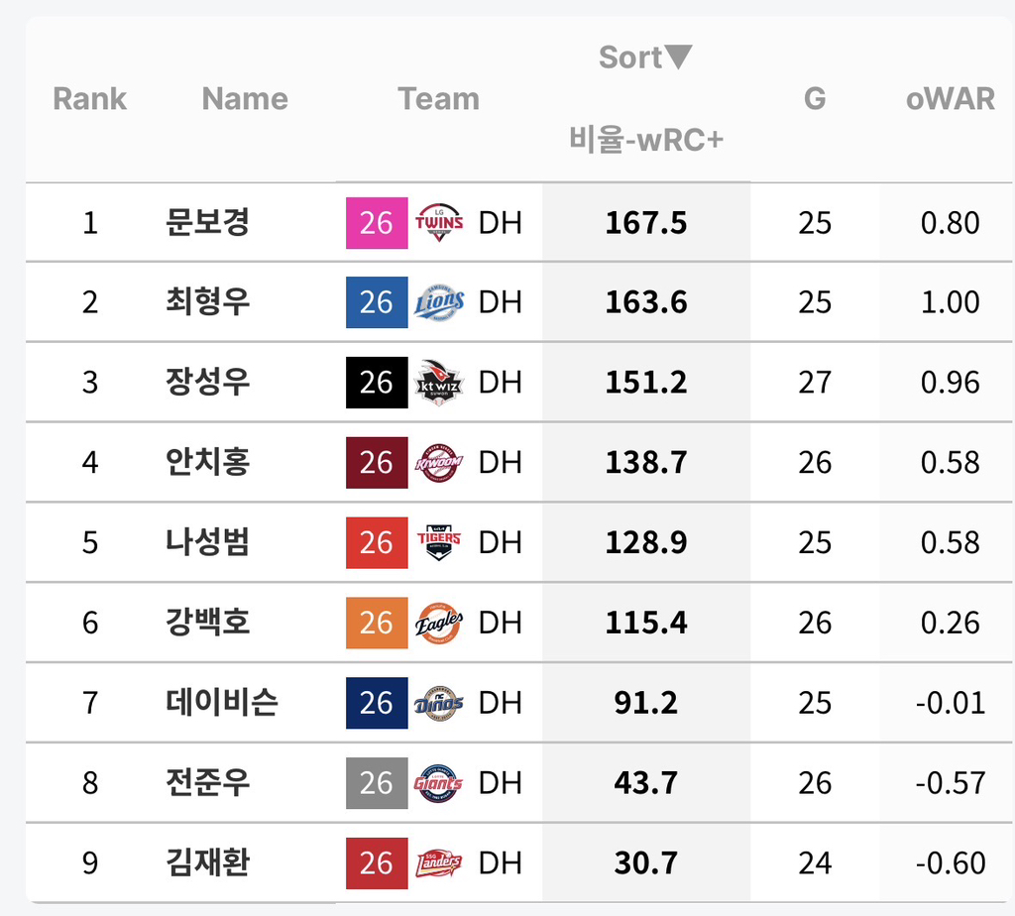Click the Sort descending arrow
This screenshot has width=1015, height=916.
coord(678,57)
